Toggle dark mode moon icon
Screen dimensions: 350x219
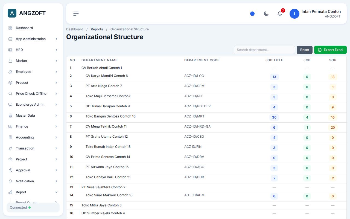click(266, 14)
